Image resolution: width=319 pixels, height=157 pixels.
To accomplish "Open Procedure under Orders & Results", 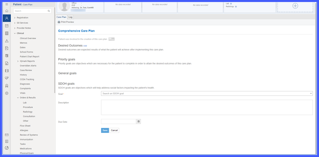I will coord(28,107).
